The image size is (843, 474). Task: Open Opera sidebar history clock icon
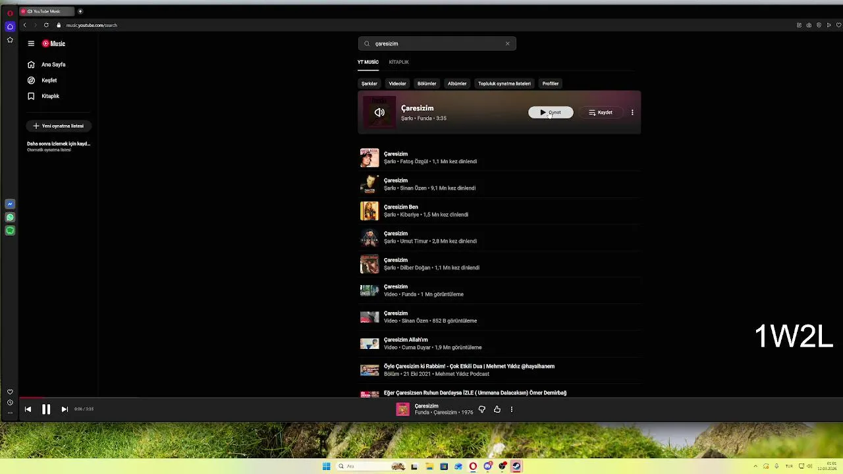pyautogui.click(x=10, y=402)
